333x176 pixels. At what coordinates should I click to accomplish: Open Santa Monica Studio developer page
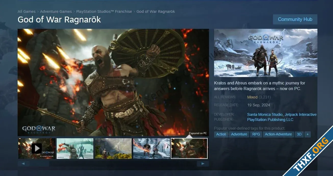coord(265,115)
